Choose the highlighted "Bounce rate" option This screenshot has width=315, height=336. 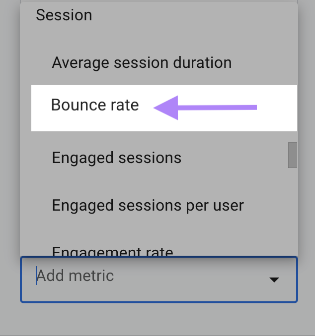(x=95, y=105)
